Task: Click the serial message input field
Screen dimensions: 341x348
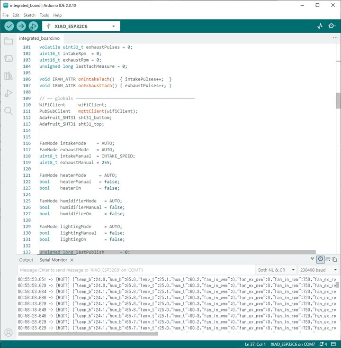Action: pyautogui.click(x=136, y=270)
